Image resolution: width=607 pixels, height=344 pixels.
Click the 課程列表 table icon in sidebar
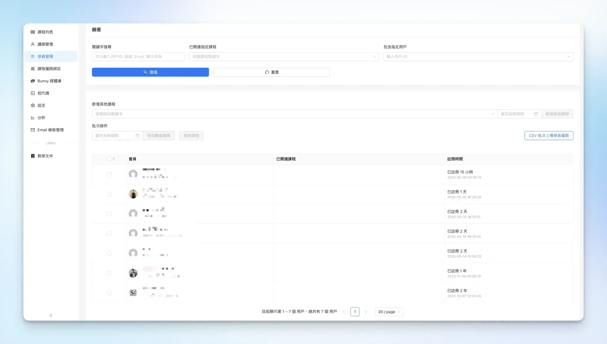pos(33,32)
